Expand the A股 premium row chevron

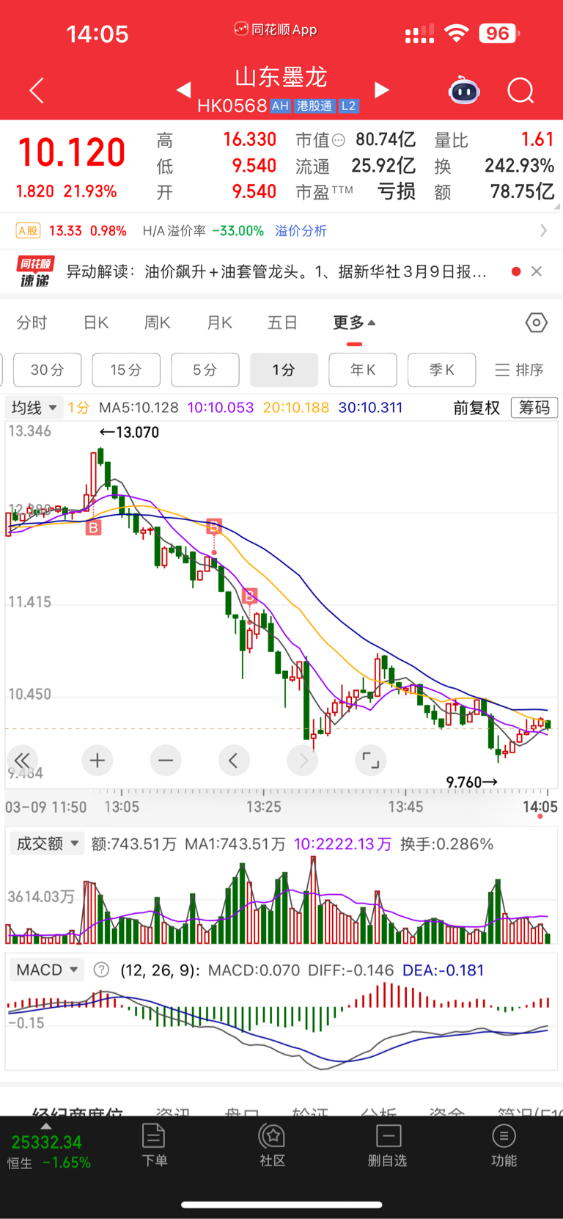(543, 230)
